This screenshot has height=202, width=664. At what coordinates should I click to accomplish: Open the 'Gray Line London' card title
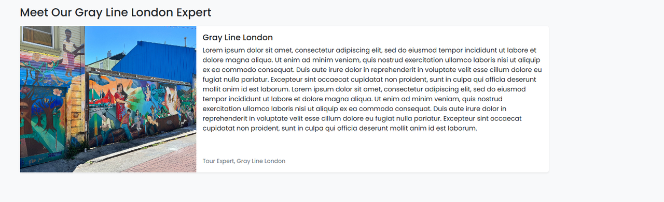click(x=238, y=38)
